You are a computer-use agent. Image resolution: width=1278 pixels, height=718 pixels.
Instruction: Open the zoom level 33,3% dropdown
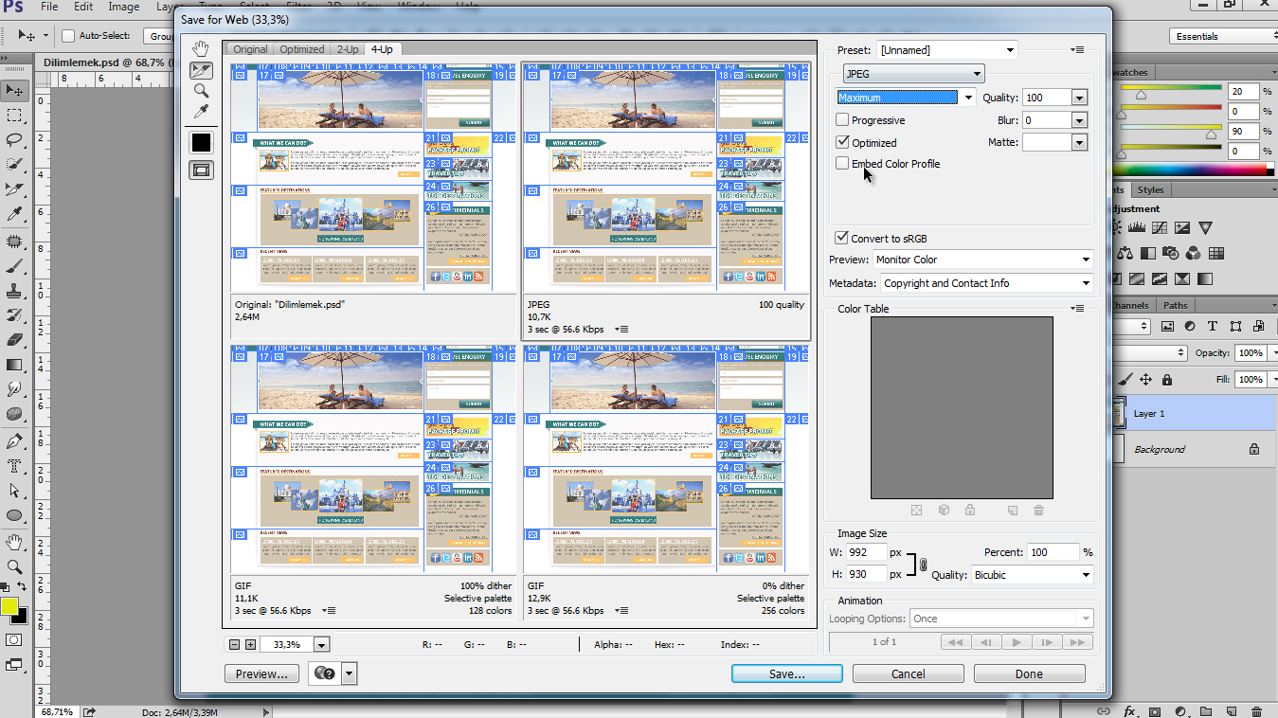tap(320, 645)
